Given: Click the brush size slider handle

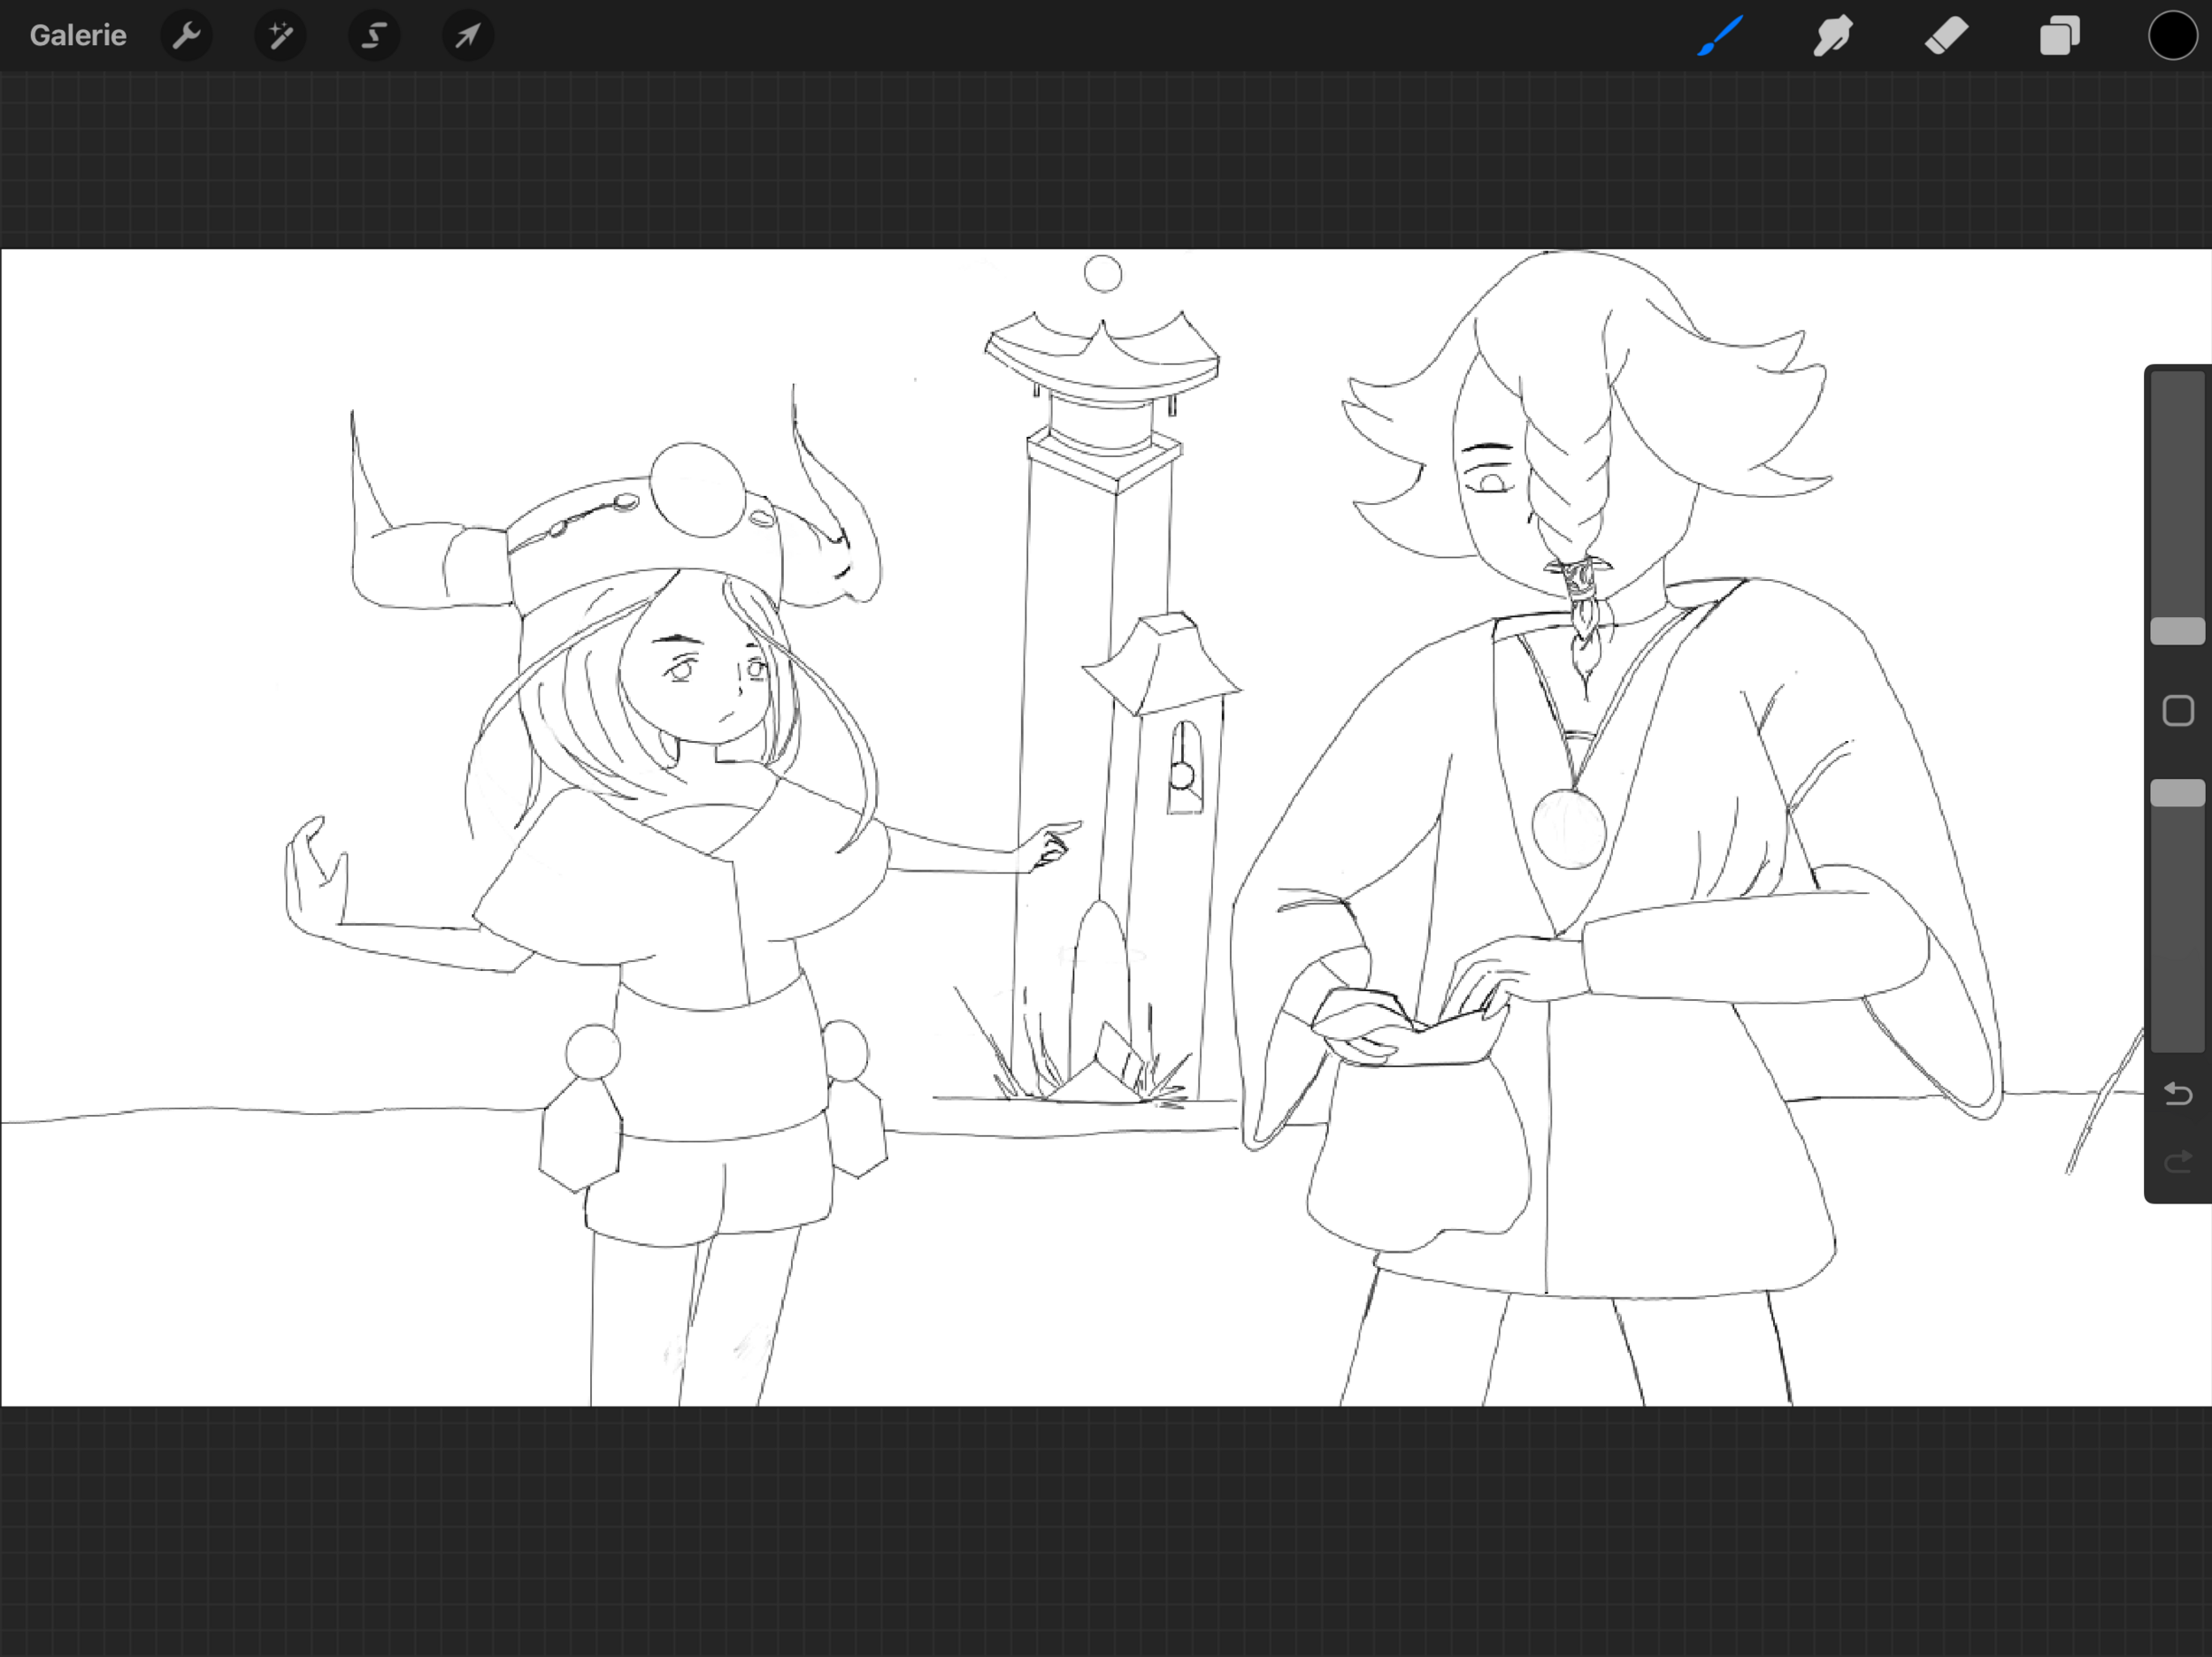Looking at the screenshot, I should [x=2177, y=630].
